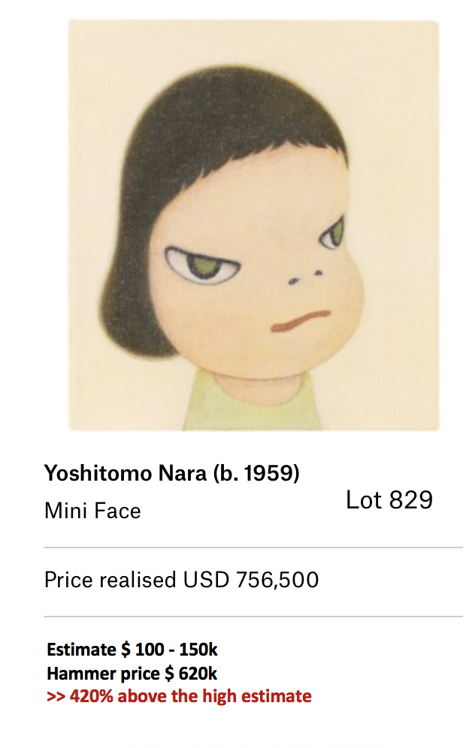
Task: Click the partially cropped eye in the painting
Action: (331, 235)
